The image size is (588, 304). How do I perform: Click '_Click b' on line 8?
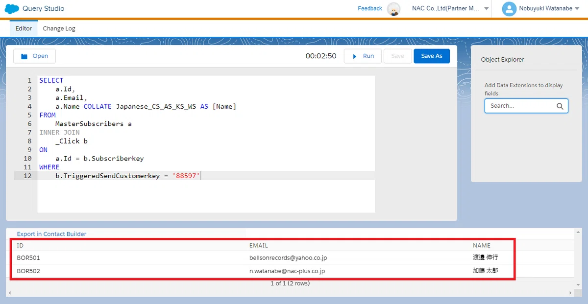(x=71, y=141)
